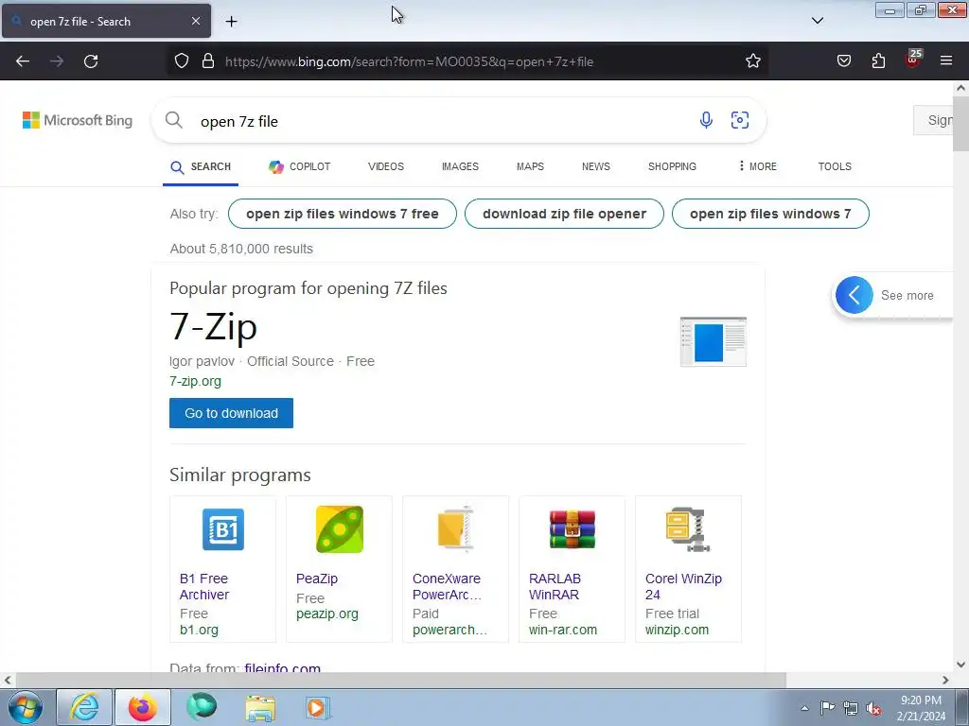This screenshot has height=726, width=969.
Task: Open the Firefox taskbar icon
Action: click(142, 707)
